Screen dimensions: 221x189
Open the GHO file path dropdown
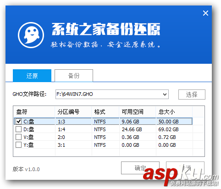click(165, 94)
